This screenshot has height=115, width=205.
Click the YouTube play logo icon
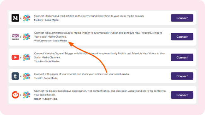15,57
